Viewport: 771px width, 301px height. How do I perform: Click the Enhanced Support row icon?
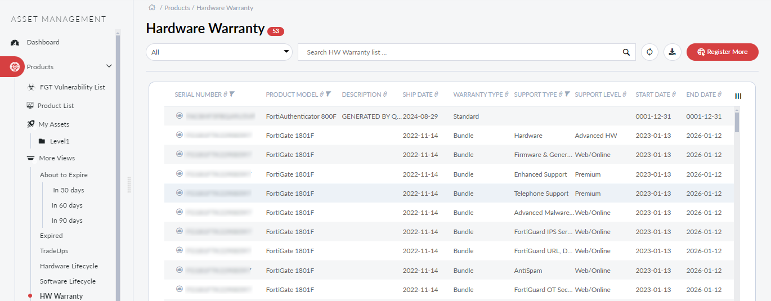pyautogui.click(x=180, y=174)
